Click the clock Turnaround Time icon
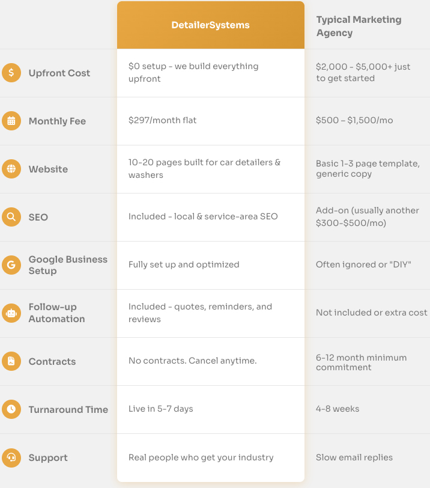Image resolution: width=430 pixels, height=488 pixels. 11,409
